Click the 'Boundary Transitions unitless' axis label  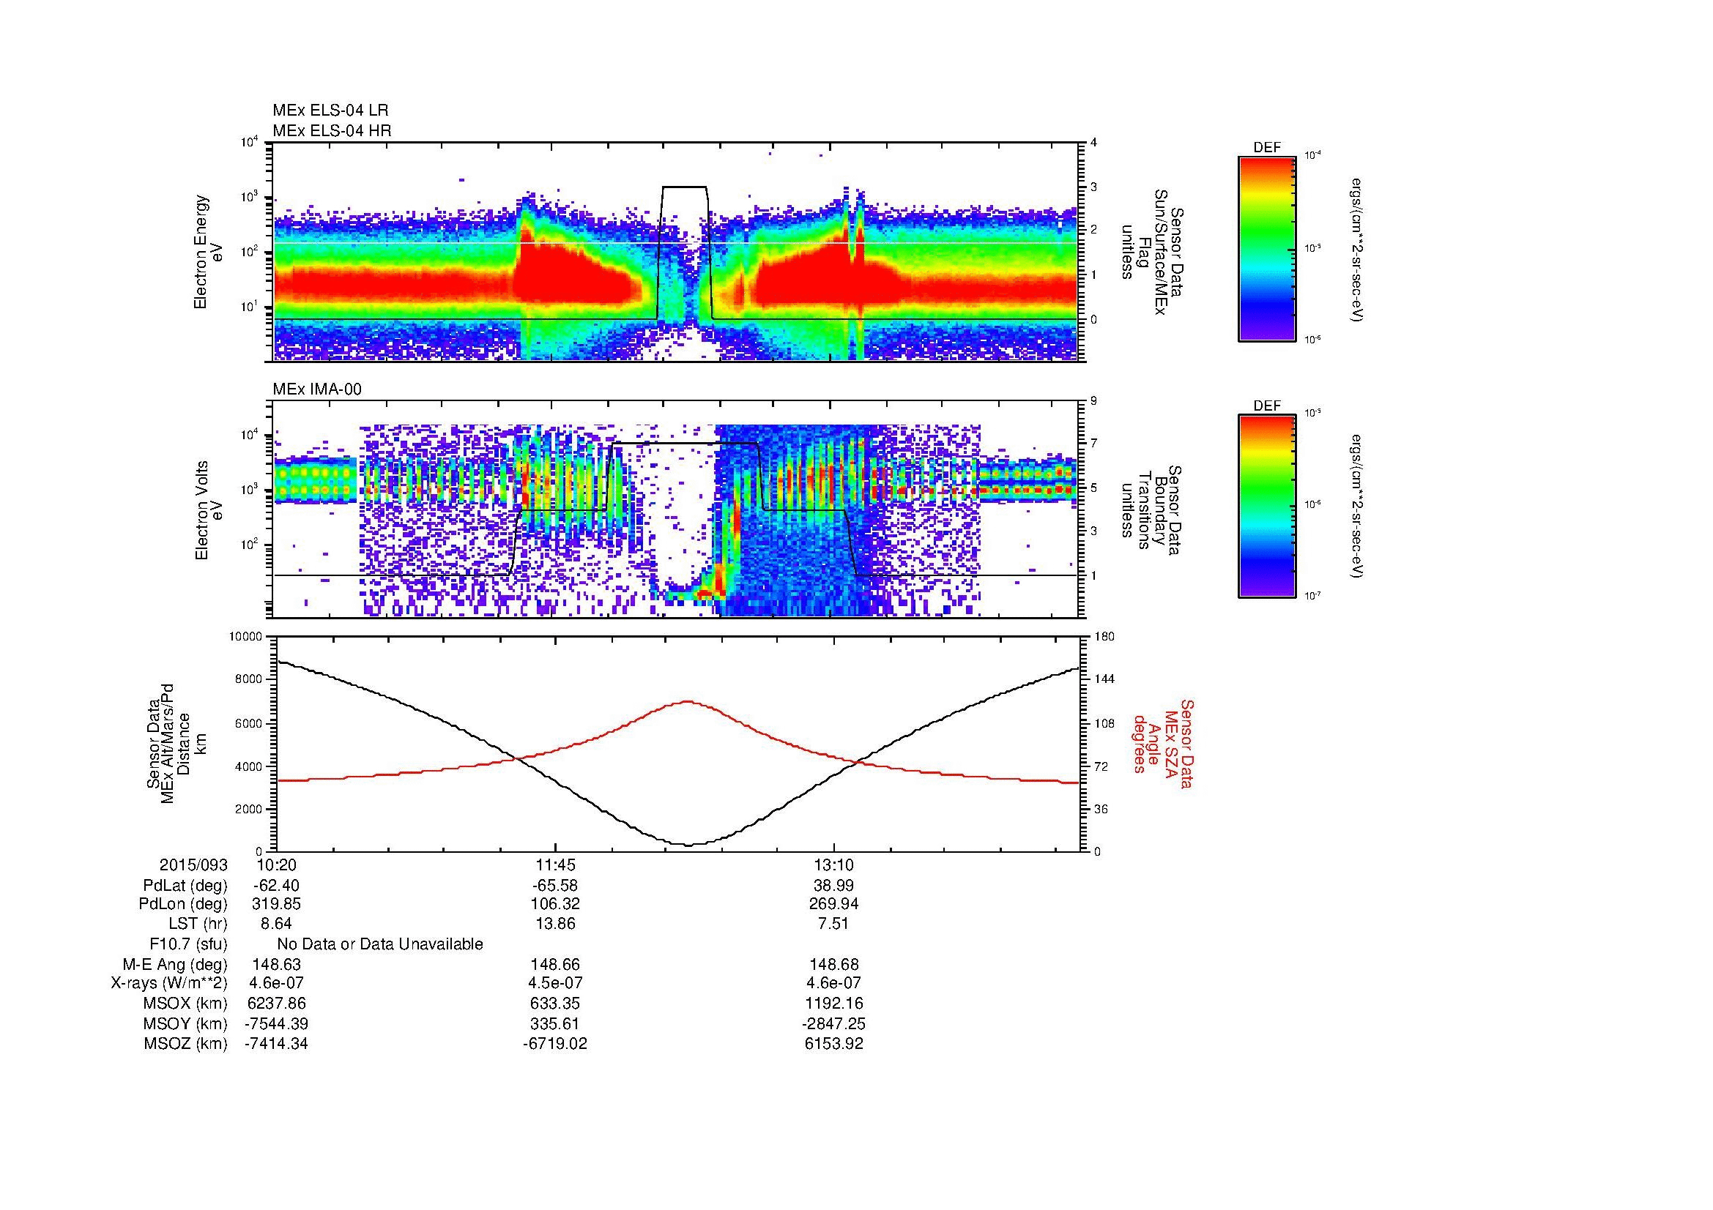(x=1151, y=510)
